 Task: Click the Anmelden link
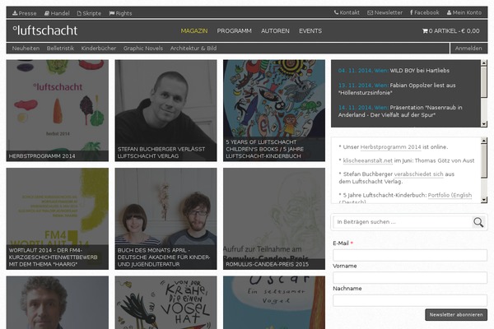tap(468, 49)
